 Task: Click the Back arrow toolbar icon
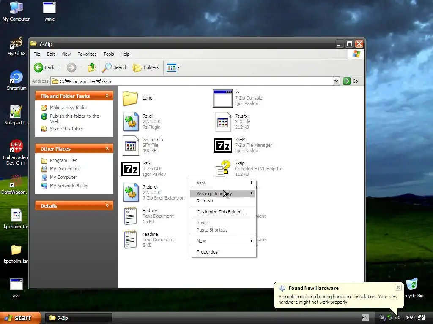tap(38, 67)
